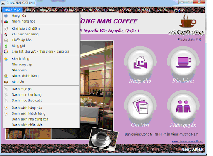Click the dollar icon beside Bảng giá
The image size is (213, 156).
(6, 46)
